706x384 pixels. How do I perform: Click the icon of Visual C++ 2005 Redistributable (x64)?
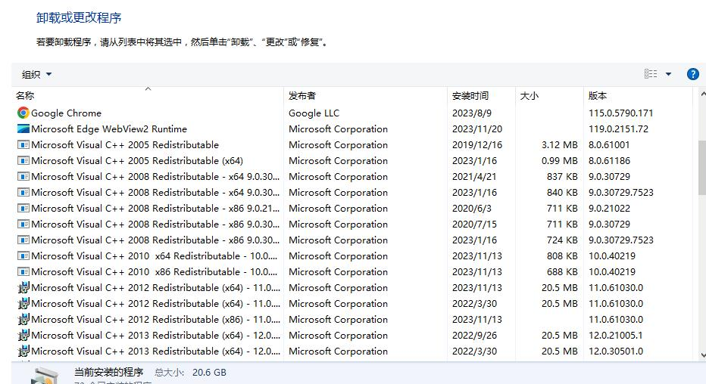pyautogui.click(x=23, y=161)
